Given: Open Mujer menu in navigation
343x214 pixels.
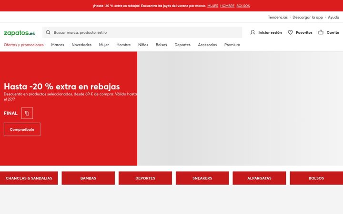Looking at the screenshot, I should (104, 45).
